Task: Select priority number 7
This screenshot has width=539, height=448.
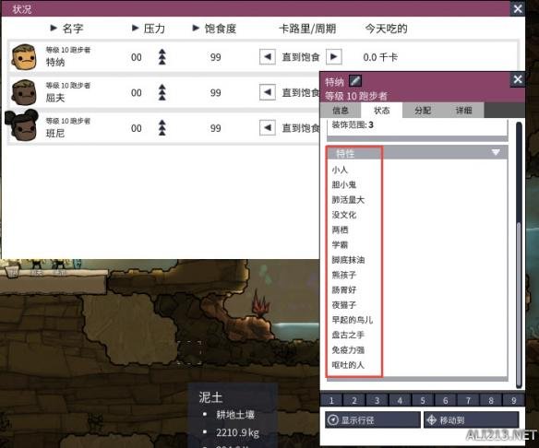Action: coord(468,400)
